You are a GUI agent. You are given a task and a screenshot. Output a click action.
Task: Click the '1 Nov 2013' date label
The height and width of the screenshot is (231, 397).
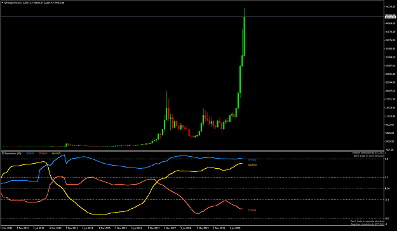coord(72,228)
